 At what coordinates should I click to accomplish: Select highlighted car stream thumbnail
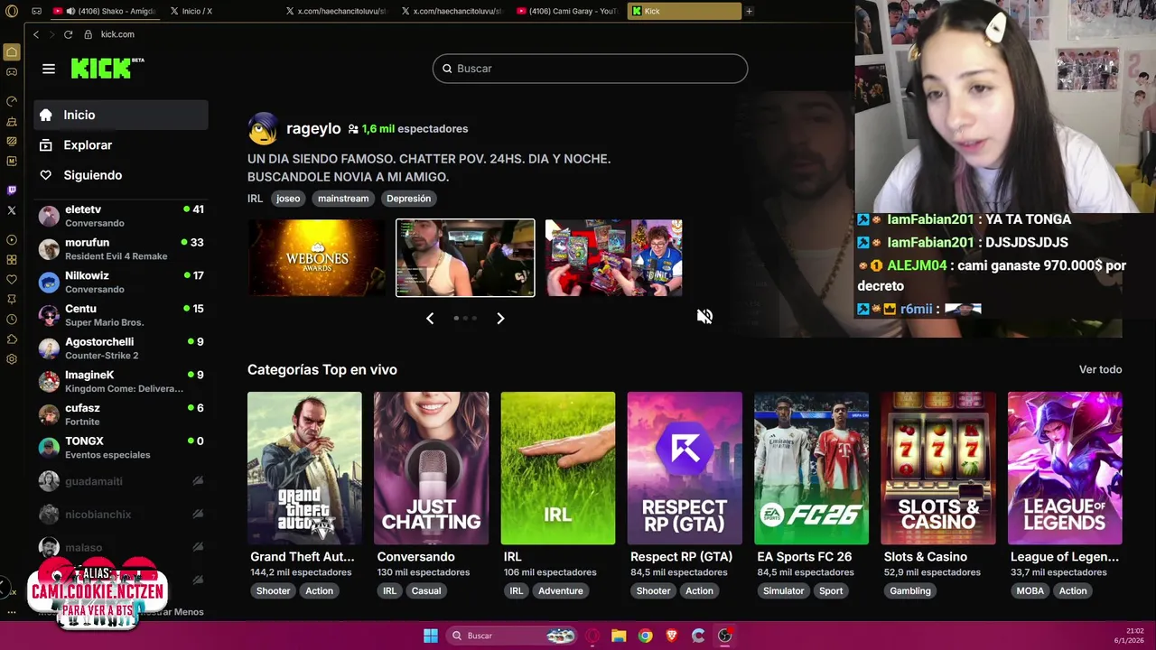pyautogui.click(x=465, y=258)
